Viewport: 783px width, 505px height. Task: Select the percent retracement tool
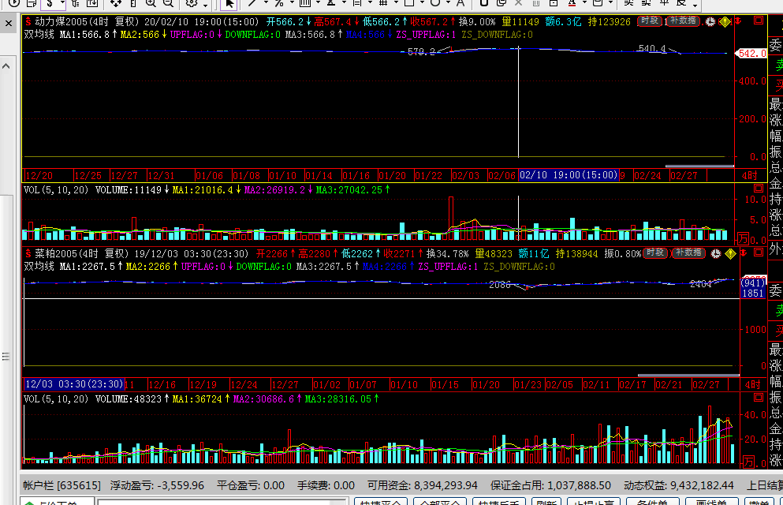coord(279,3)
